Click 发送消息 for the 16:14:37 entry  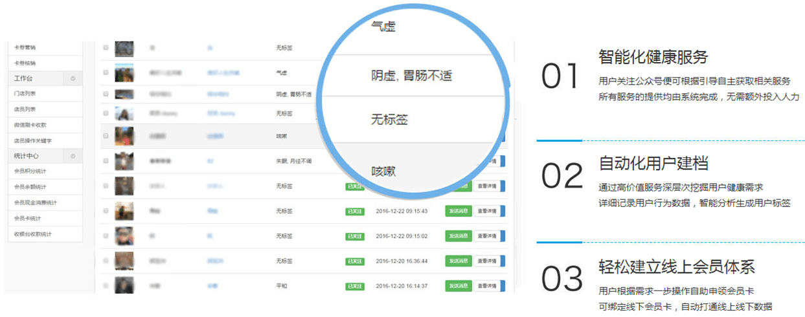coord(459,285)
